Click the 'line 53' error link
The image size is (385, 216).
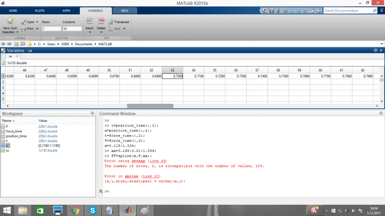click(151, 176)
